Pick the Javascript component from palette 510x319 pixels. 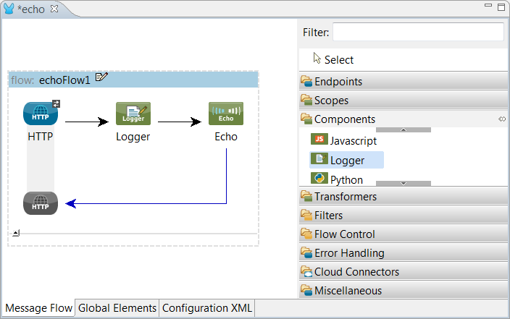[x=348, y=140]
